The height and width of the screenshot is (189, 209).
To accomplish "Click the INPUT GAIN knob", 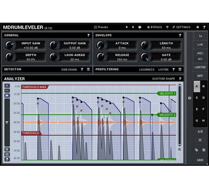I will coord(10,45).
